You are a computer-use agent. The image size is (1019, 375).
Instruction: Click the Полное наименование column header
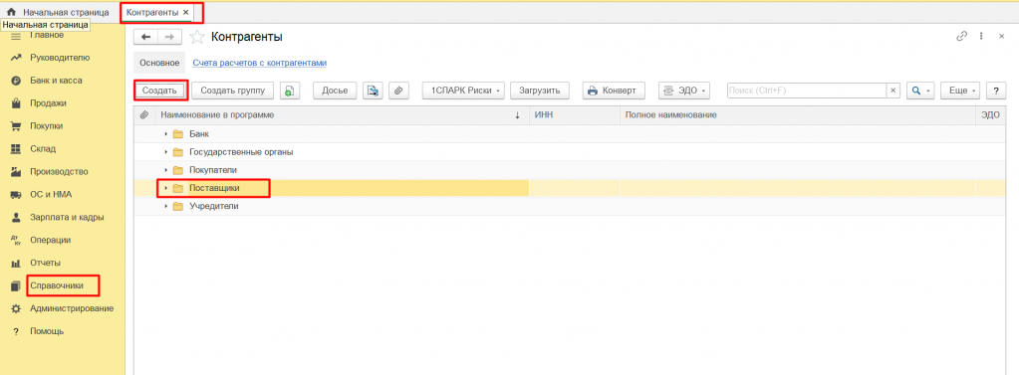click(798, 114)
